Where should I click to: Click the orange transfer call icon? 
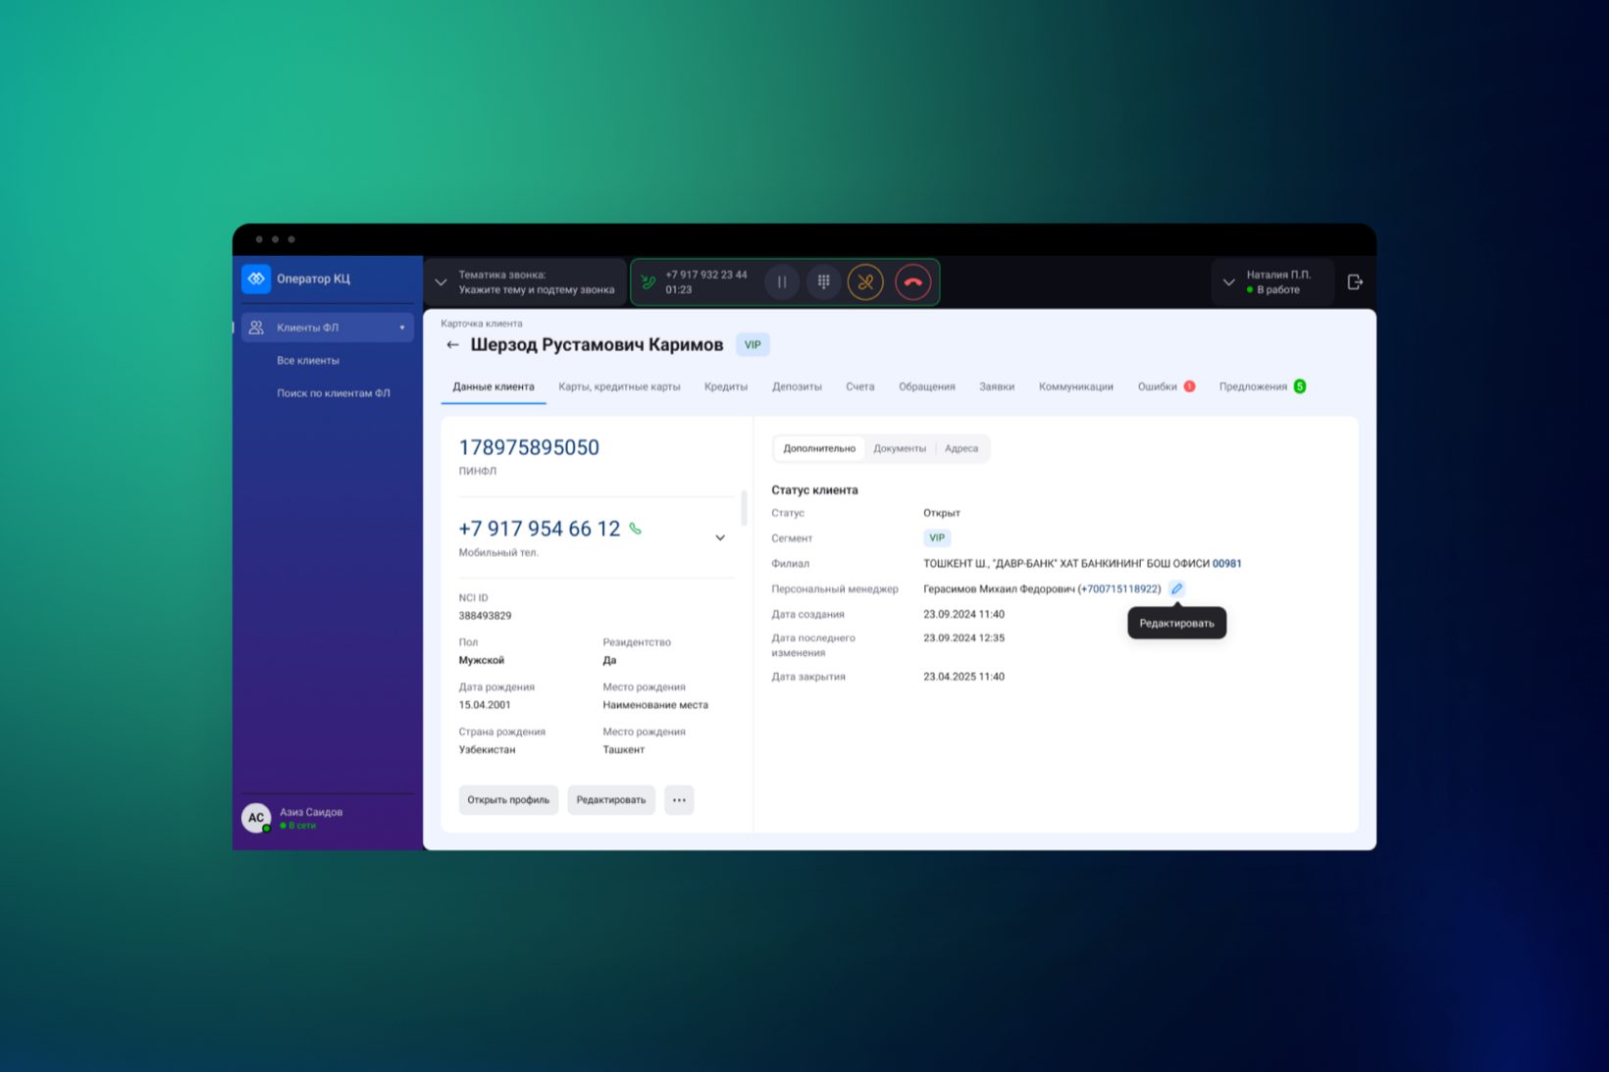[x=865, y=282]
